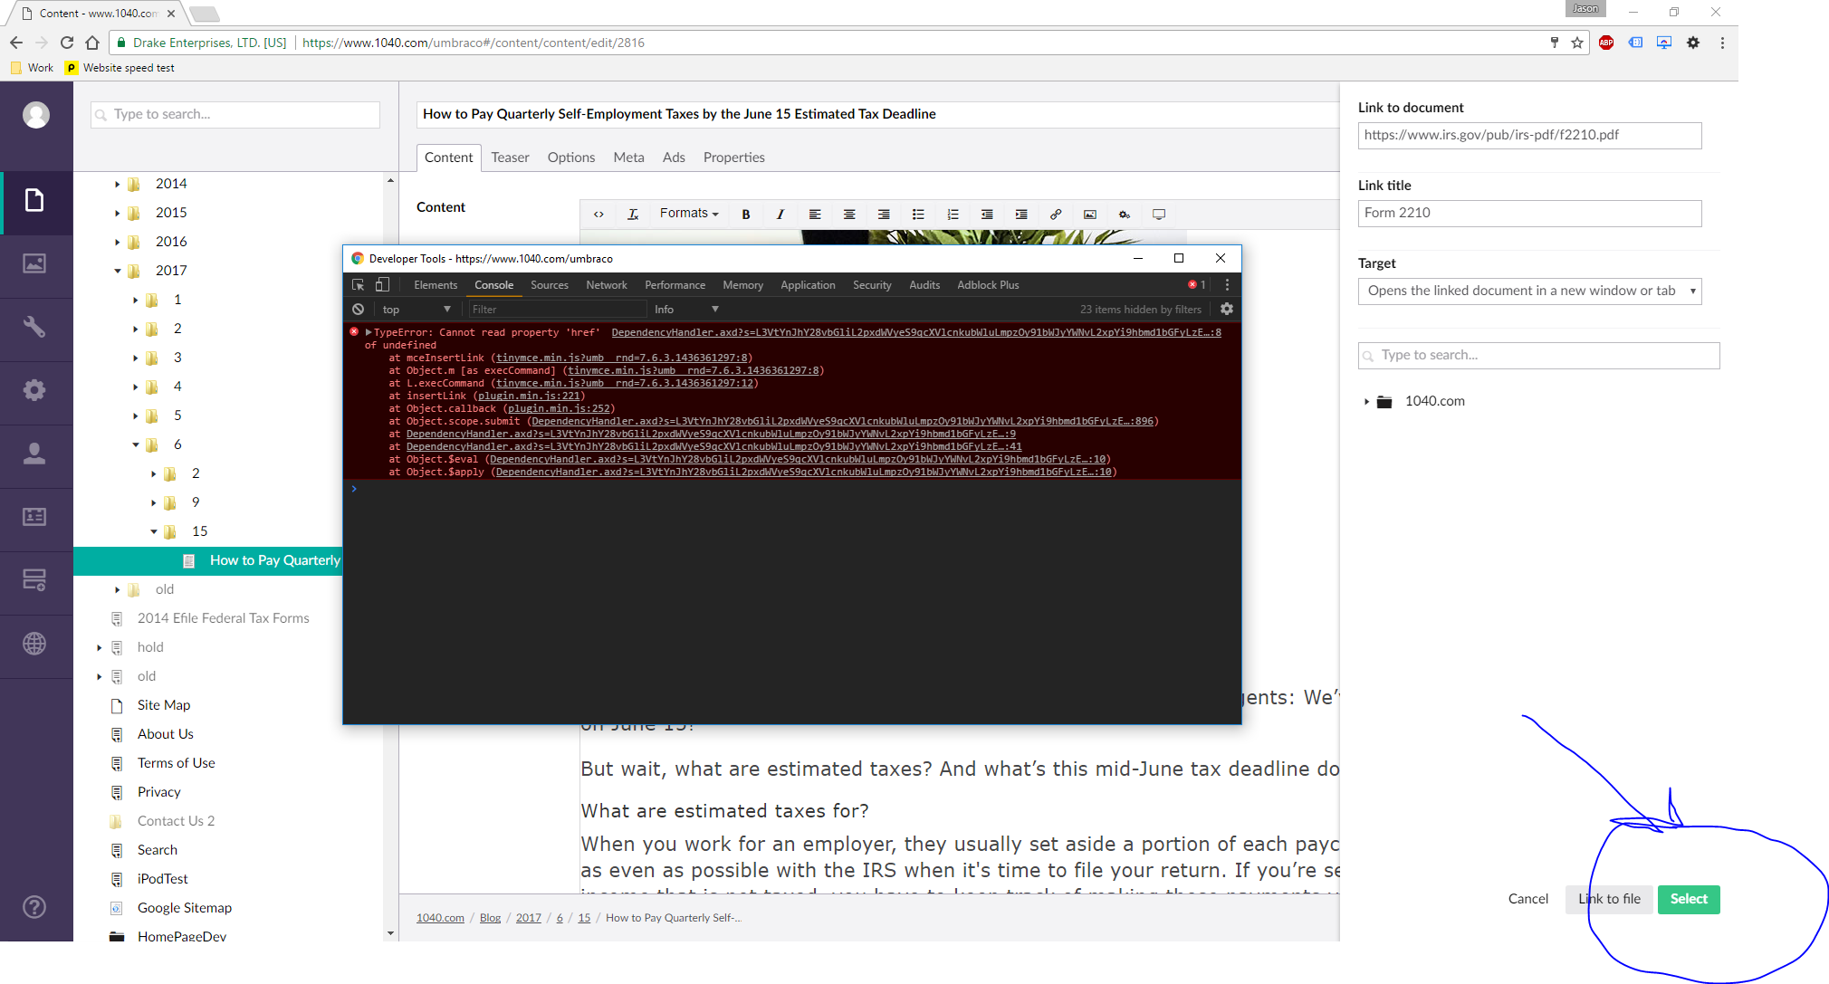Bookmark this page with star icon

(x=1577, y=43)
